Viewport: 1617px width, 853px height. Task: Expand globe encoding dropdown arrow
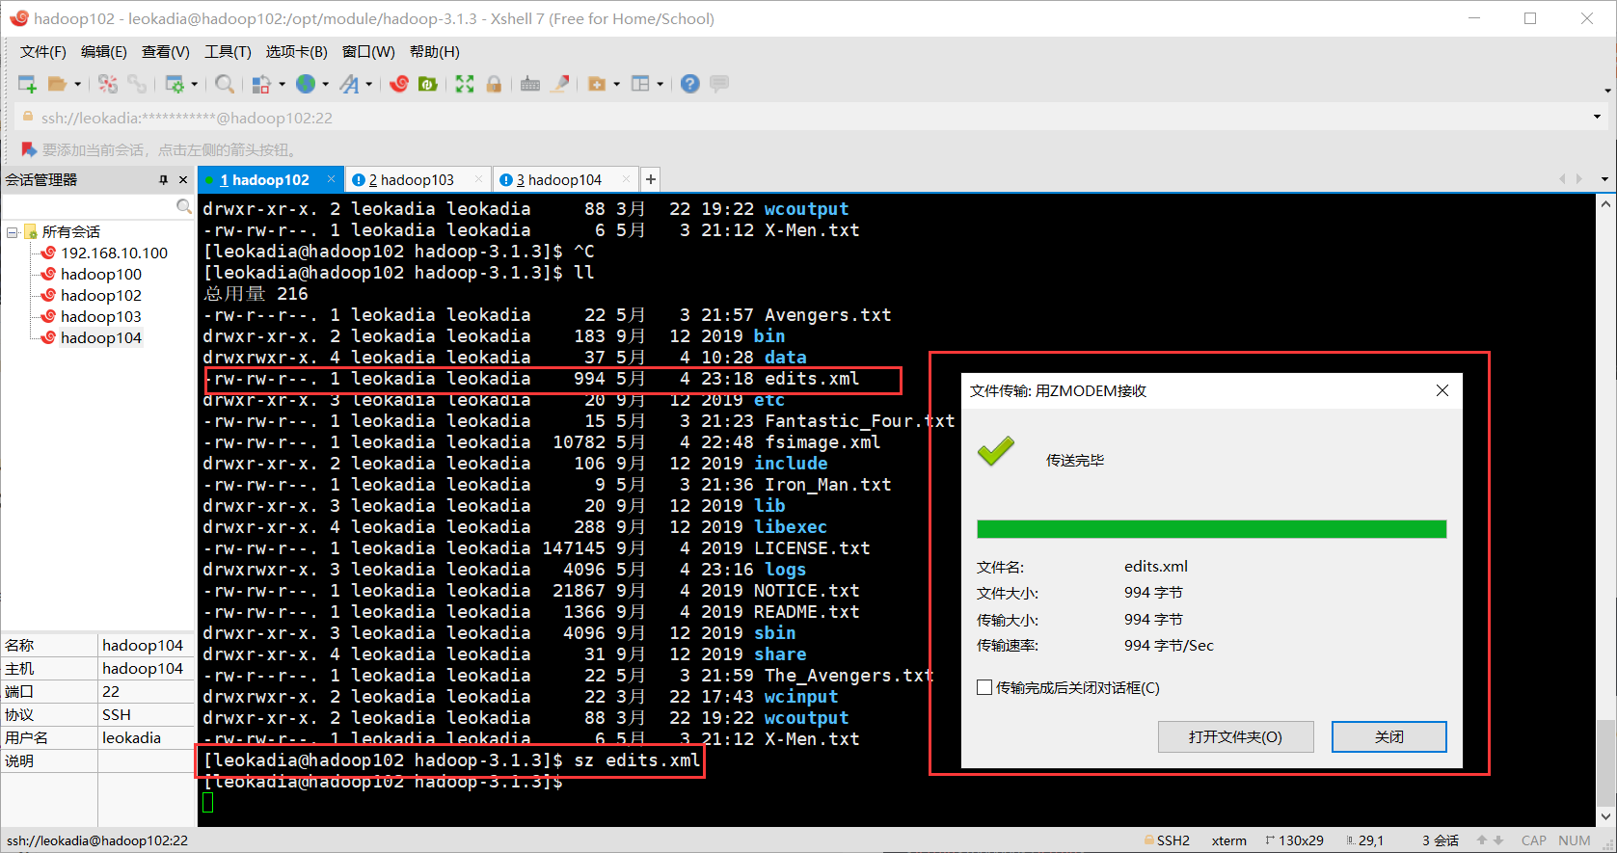[325, 84]
